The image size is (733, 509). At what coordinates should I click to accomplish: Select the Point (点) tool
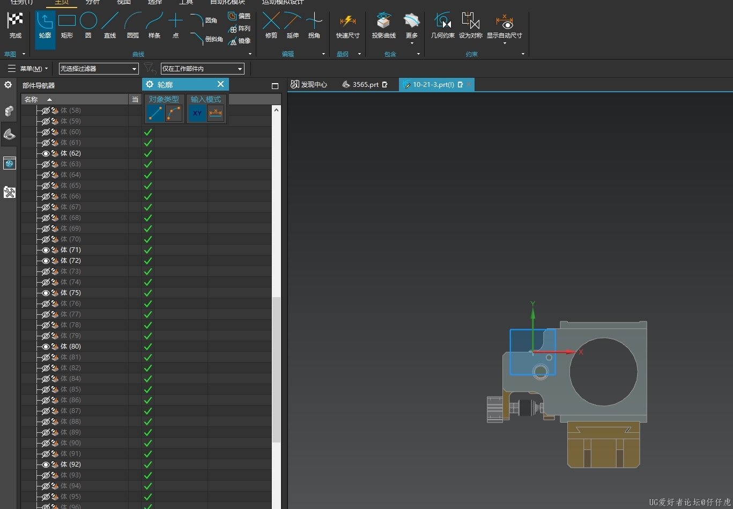pyautogui.click(x=175, y=26)
